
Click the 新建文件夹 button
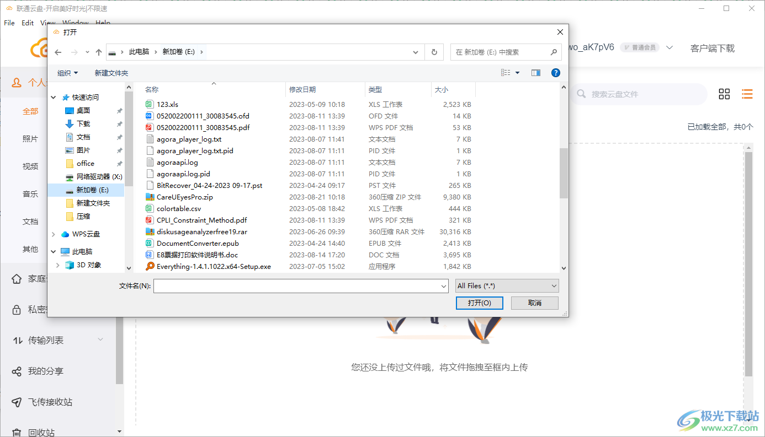pos(111,73)
